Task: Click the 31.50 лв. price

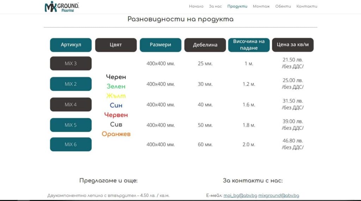Action: 293,101
